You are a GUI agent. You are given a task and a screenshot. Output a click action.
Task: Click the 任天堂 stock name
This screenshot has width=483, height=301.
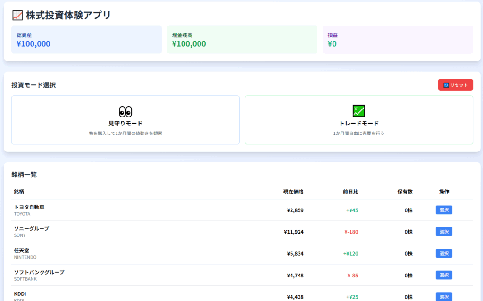(22, 251)
